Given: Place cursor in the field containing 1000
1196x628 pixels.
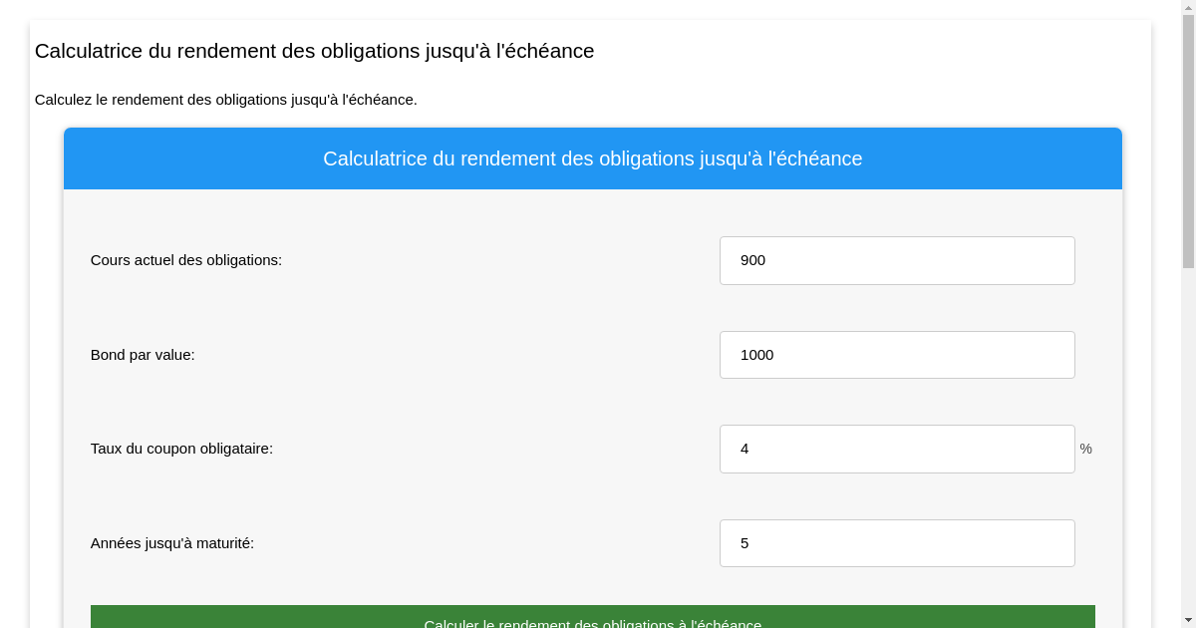Looking at the screenshot, I should pos(897,355).
